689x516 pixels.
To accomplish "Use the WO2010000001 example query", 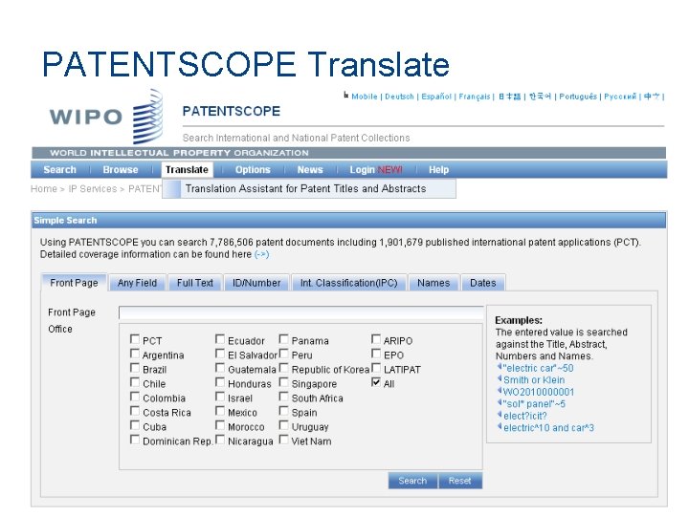I will click(x=538, y=392).
